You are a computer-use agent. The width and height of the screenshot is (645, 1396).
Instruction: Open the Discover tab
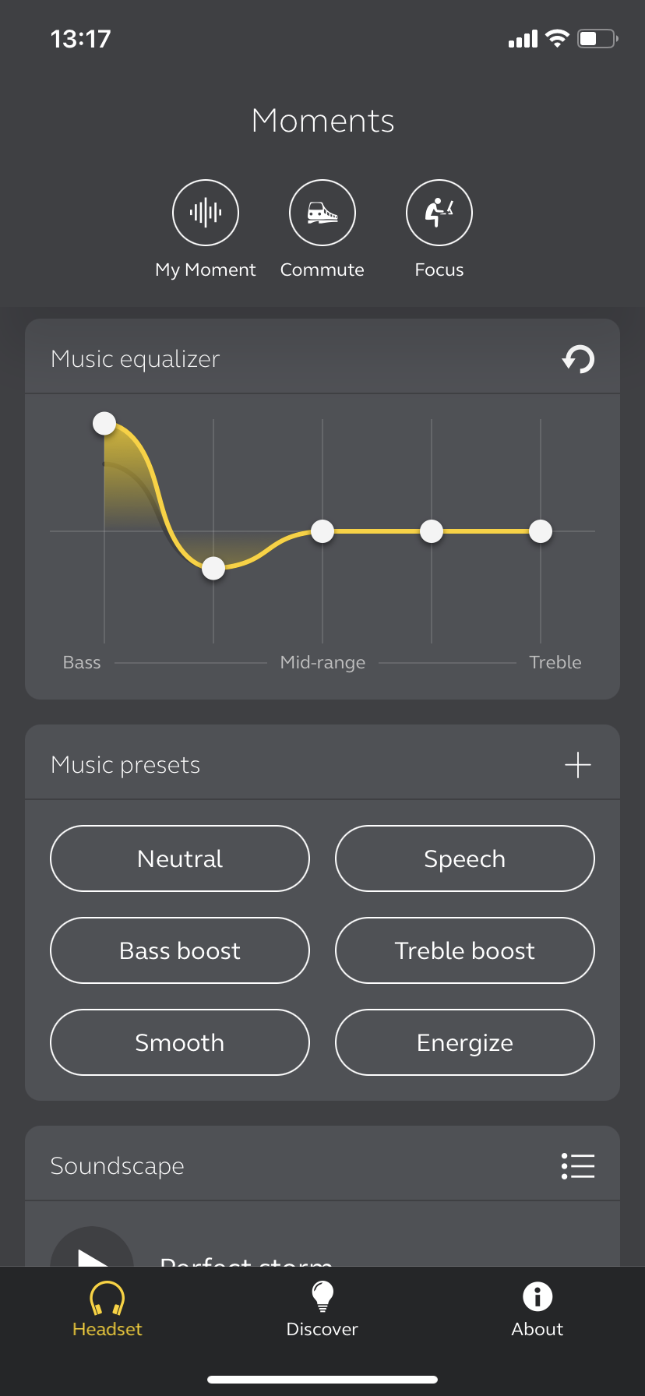(322, 1309)
